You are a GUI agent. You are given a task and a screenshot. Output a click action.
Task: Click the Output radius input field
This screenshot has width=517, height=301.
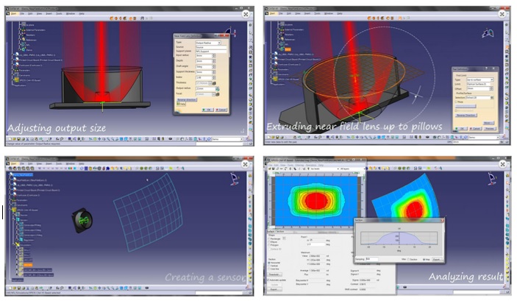[x=203, y=89]
